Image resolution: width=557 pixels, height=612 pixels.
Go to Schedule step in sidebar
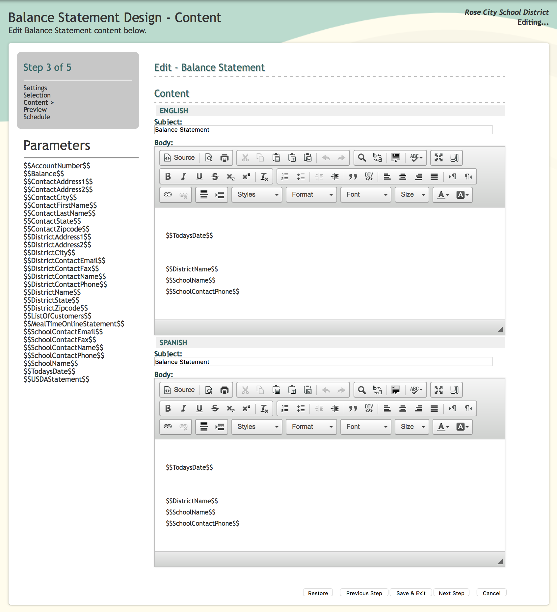[x=37, y=117]
